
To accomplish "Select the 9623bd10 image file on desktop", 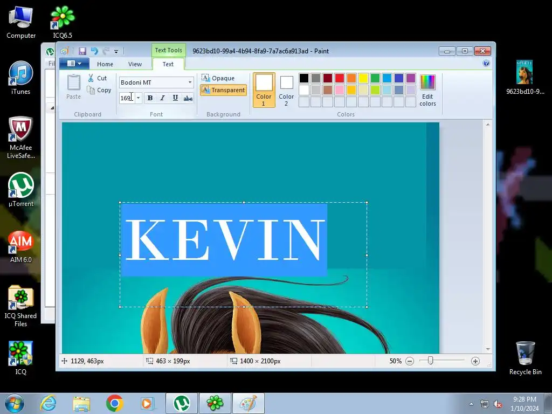I will (525, 77).
